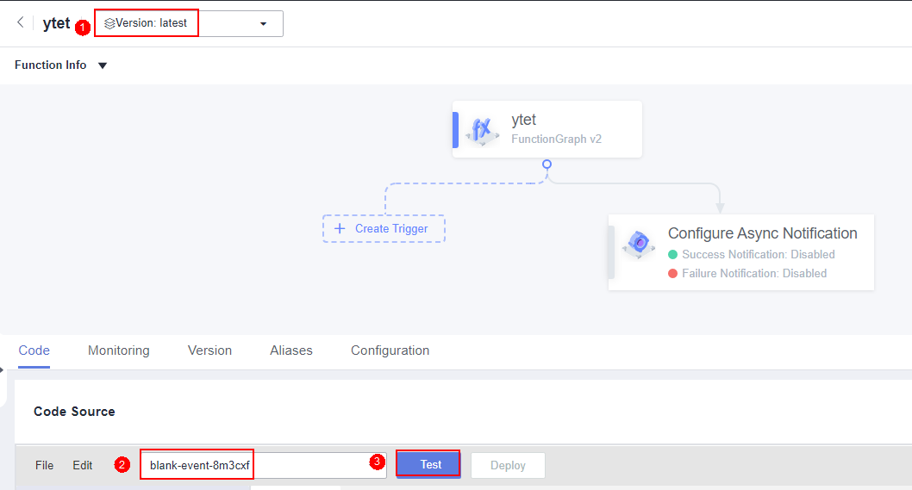Open the Edit menu in code editor

point(83,466)
